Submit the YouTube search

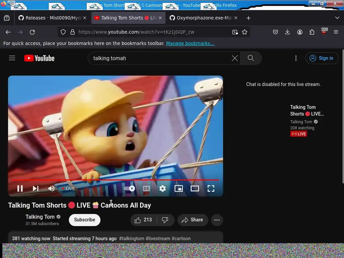pyautogui.click(x=251, y=58)
